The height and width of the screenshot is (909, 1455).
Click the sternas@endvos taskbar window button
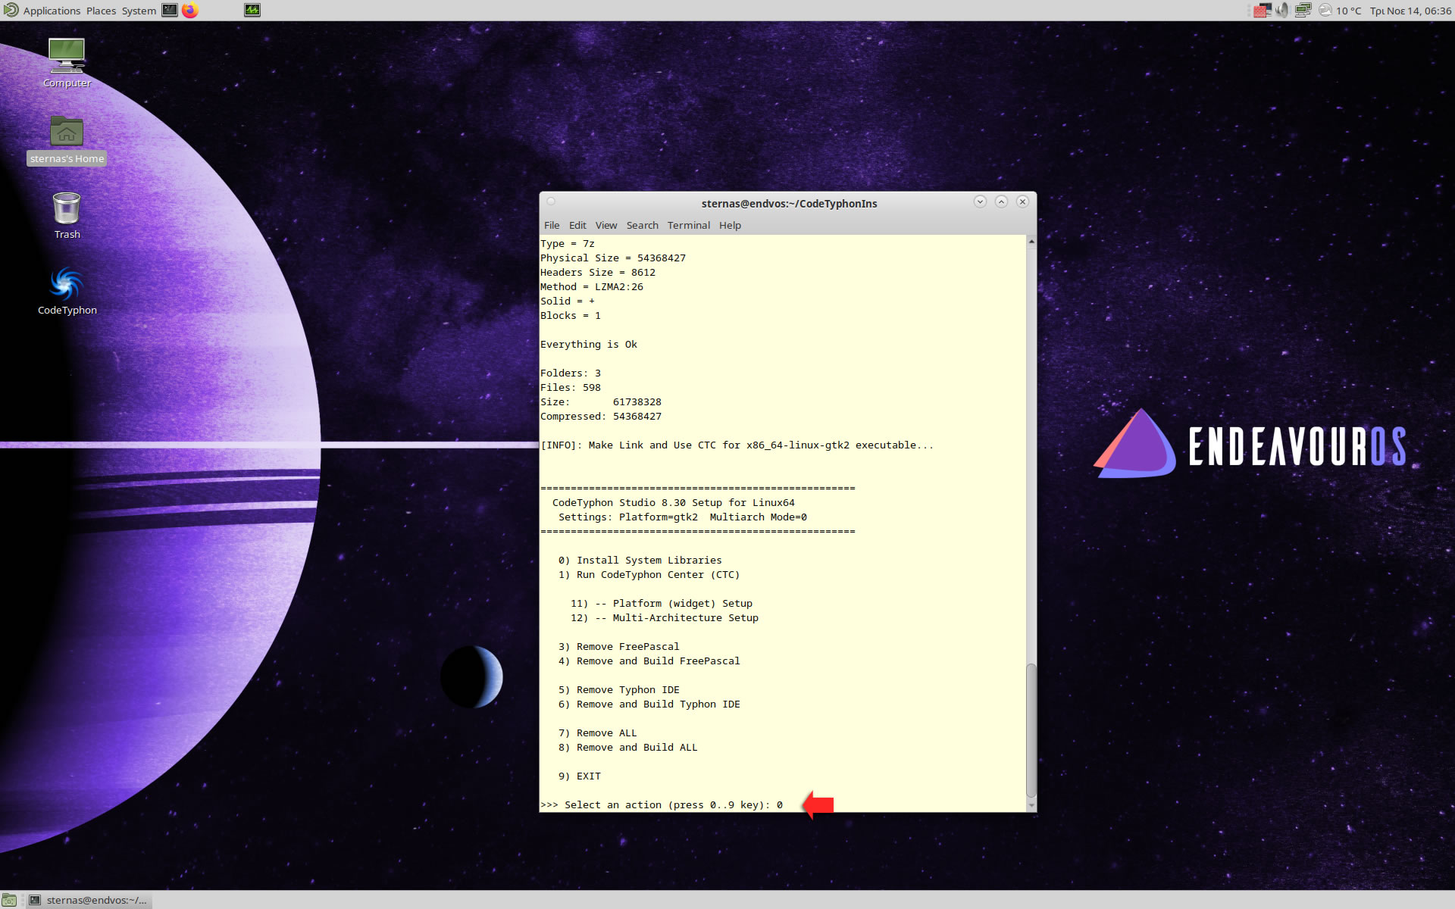pos(88,900)
